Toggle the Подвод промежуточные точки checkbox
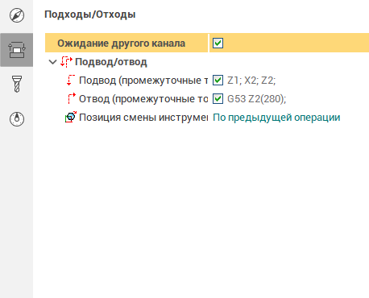 point(218,80)
